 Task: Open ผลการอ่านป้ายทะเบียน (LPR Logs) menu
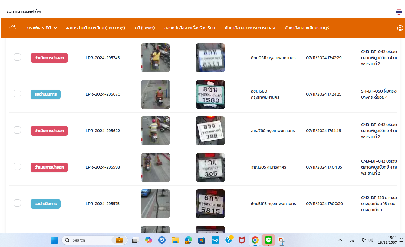coord(95,28)
